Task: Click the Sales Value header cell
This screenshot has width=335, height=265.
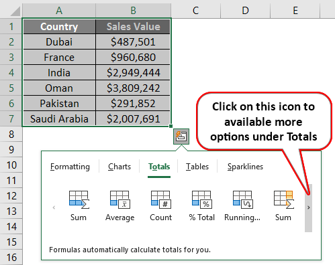Action: (x=133, y=27)
